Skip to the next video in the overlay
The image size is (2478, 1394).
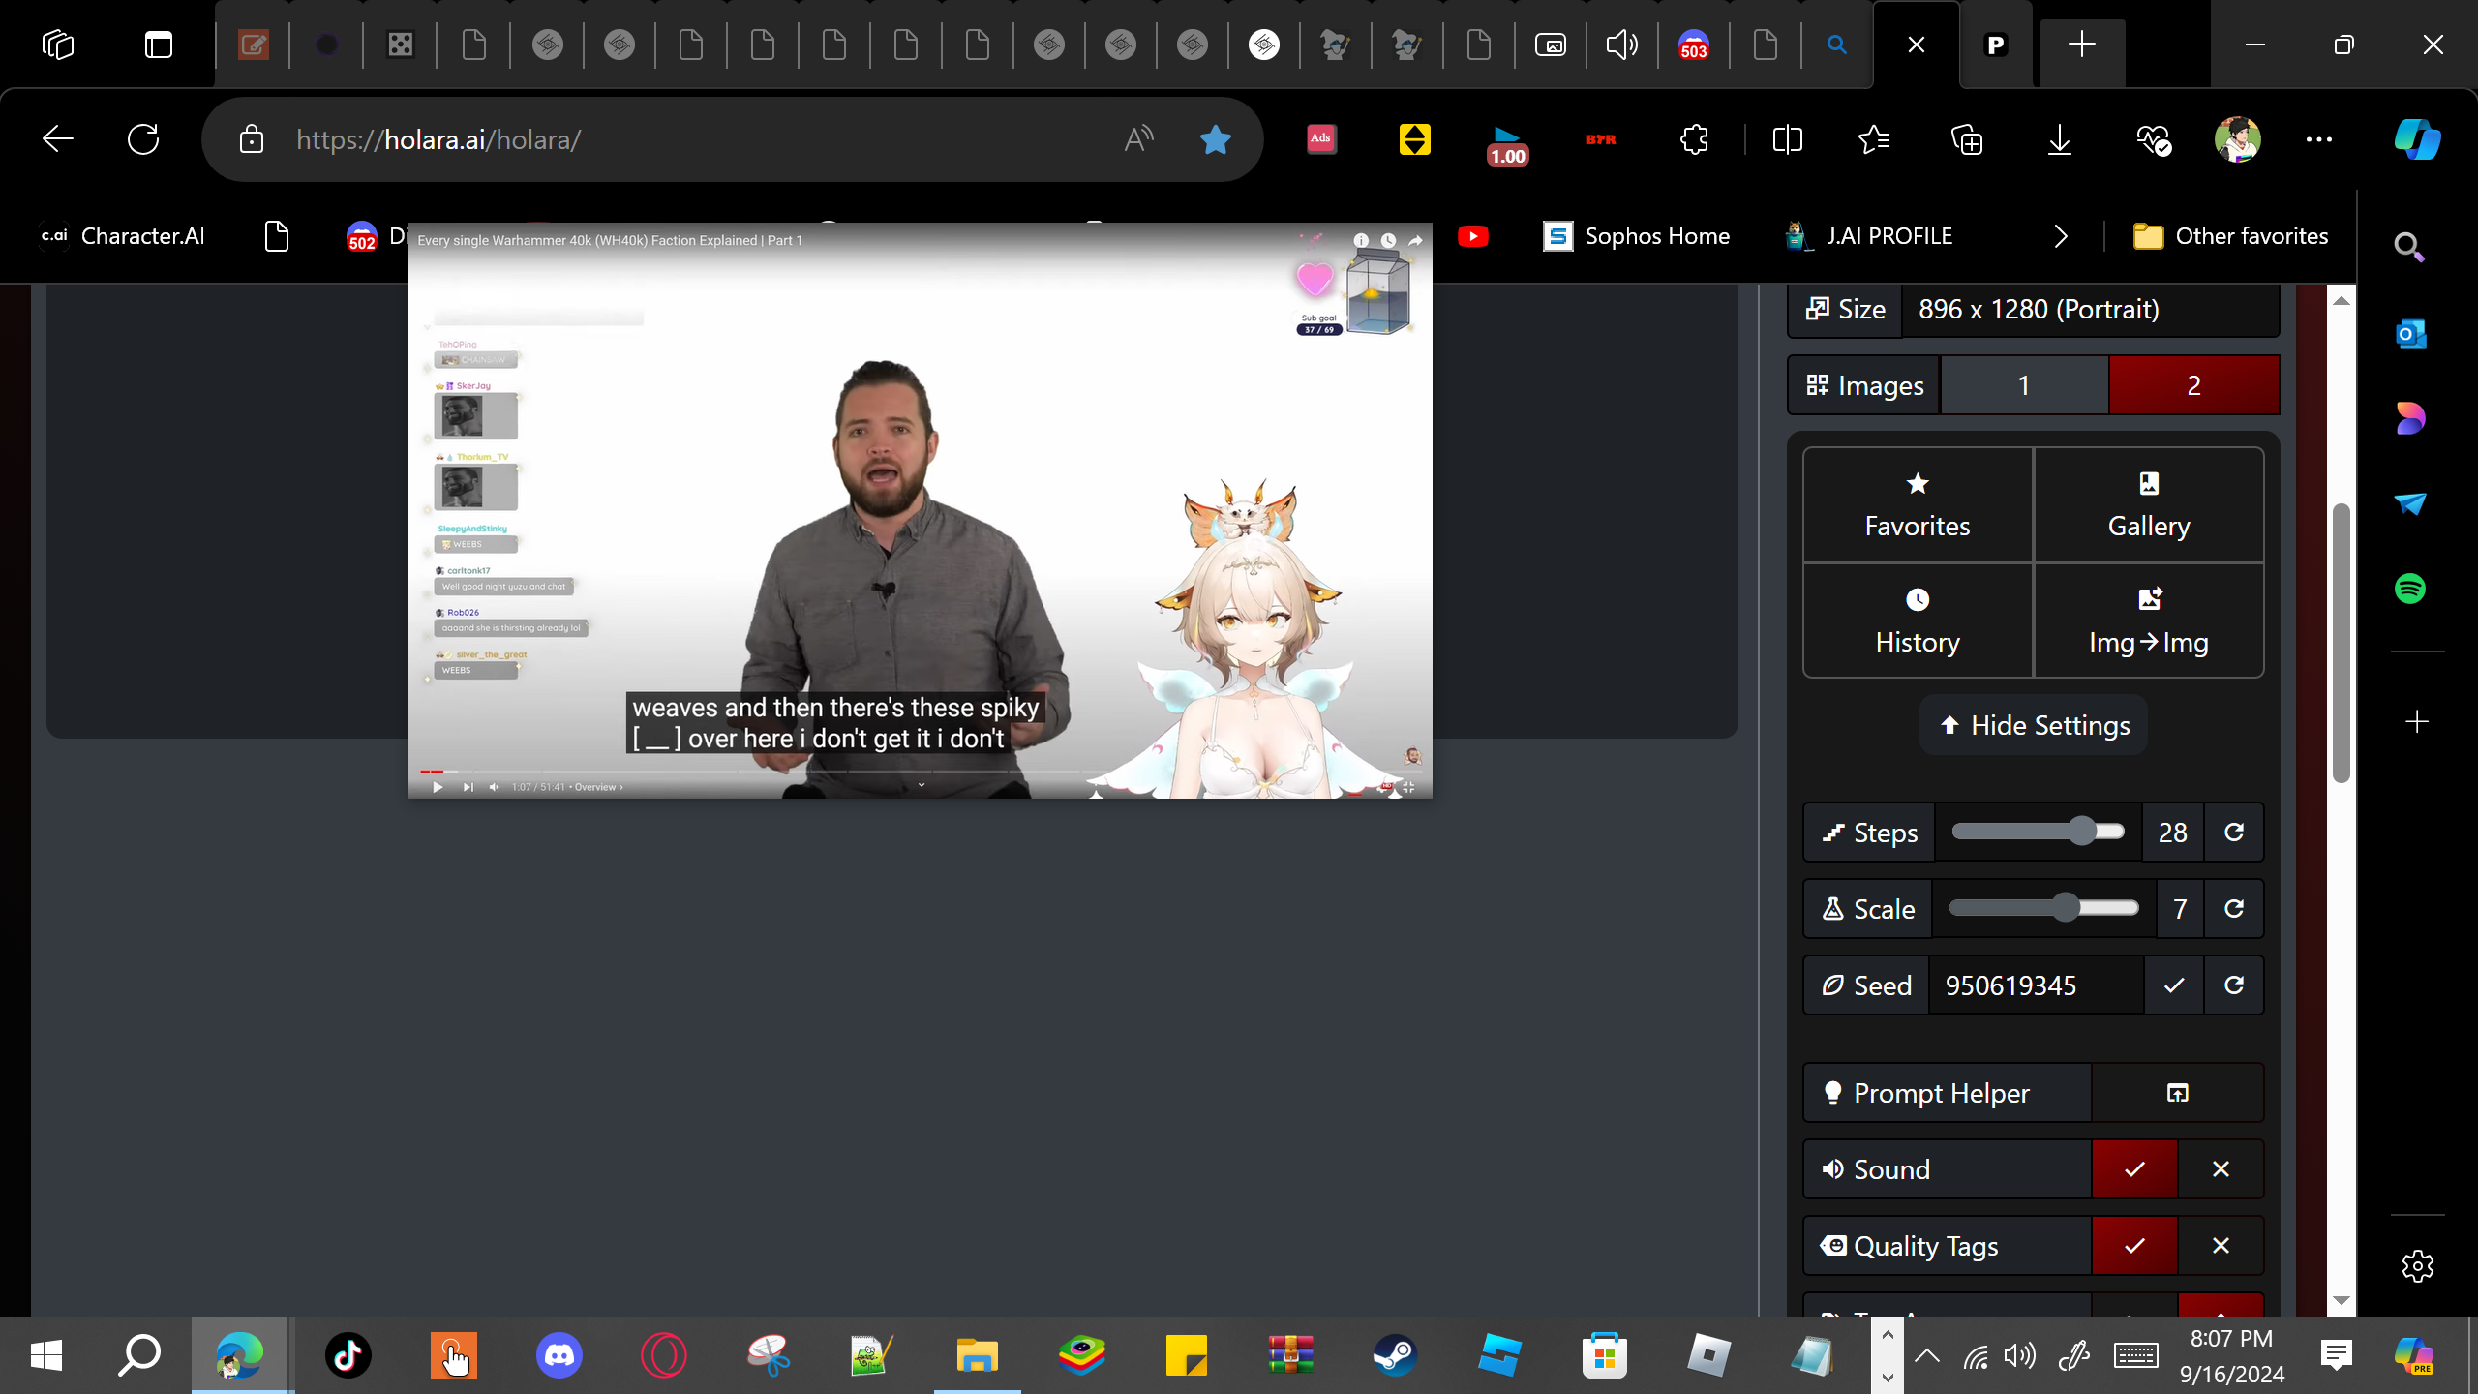[468, 787]
